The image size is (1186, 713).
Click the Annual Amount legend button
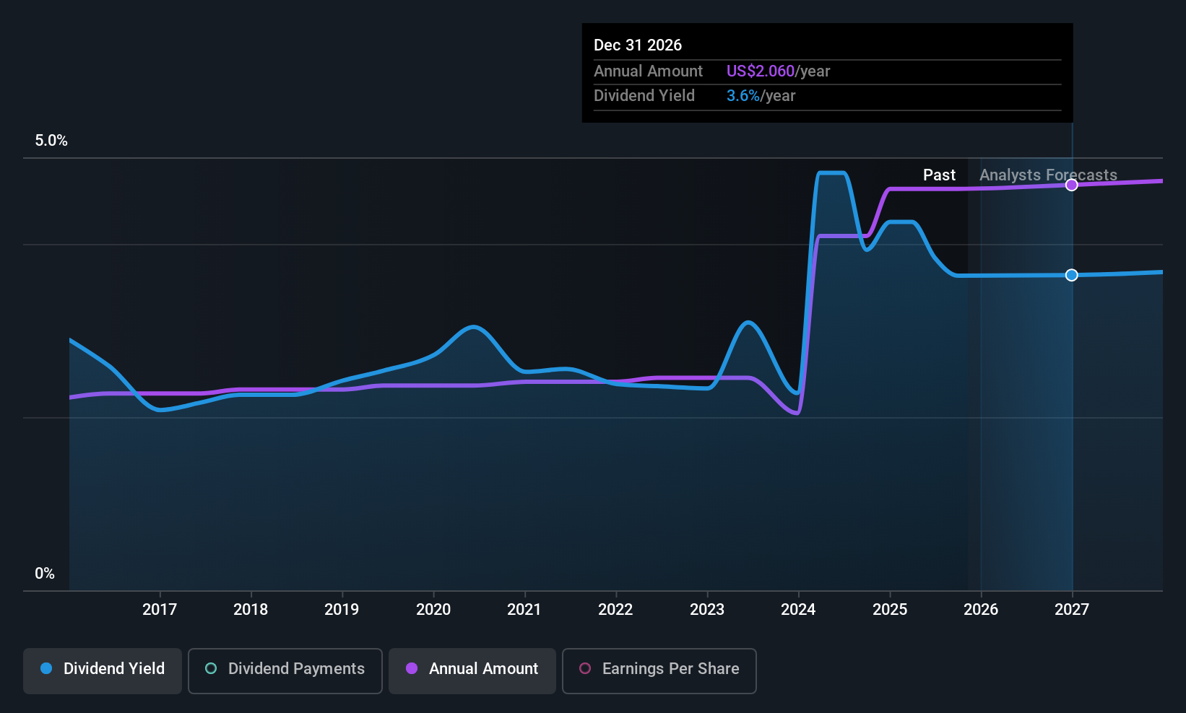coord(472,670)
